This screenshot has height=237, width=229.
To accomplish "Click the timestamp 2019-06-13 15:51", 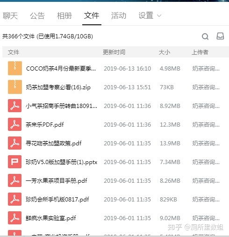I will pos(128,87).
